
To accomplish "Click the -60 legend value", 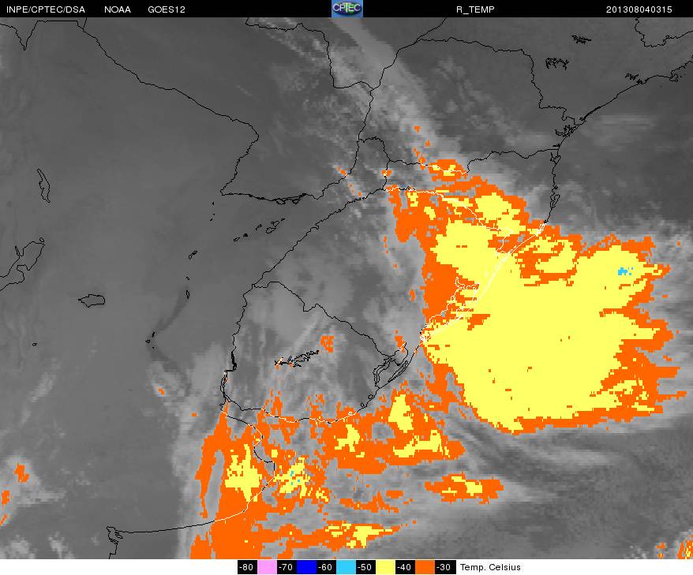I will pyautogui.click(x=326, y=567).
